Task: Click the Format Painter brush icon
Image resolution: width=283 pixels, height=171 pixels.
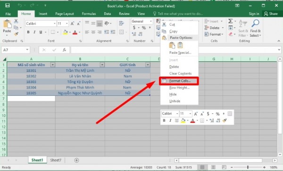Action: (16, 34)
